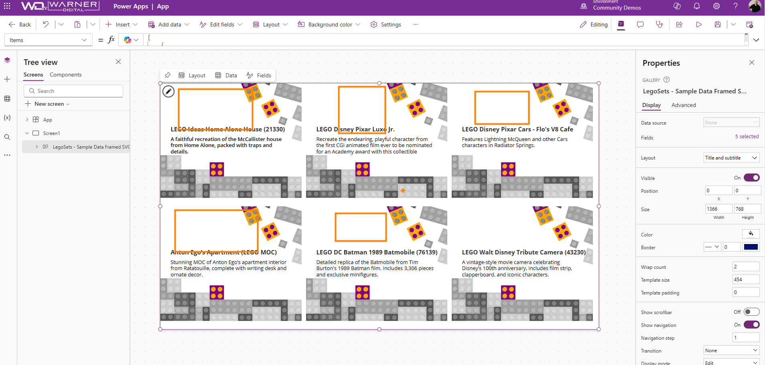Open the Data table icon in sidebar
The width and height of the screenshot is (765, 365).
pos(7,99)
